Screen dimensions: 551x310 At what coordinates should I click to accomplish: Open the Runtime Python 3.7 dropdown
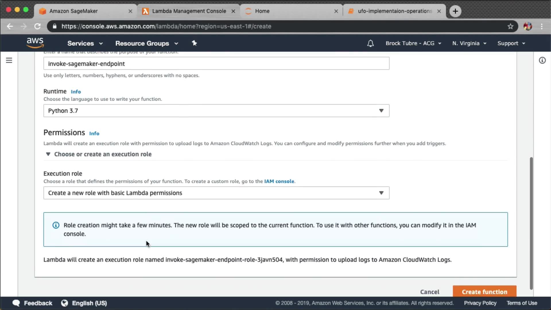[216, 111]
